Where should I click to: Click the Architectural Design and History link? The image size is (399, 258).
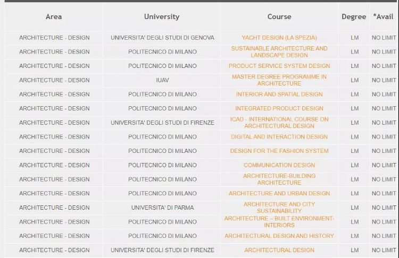[279, 236]
